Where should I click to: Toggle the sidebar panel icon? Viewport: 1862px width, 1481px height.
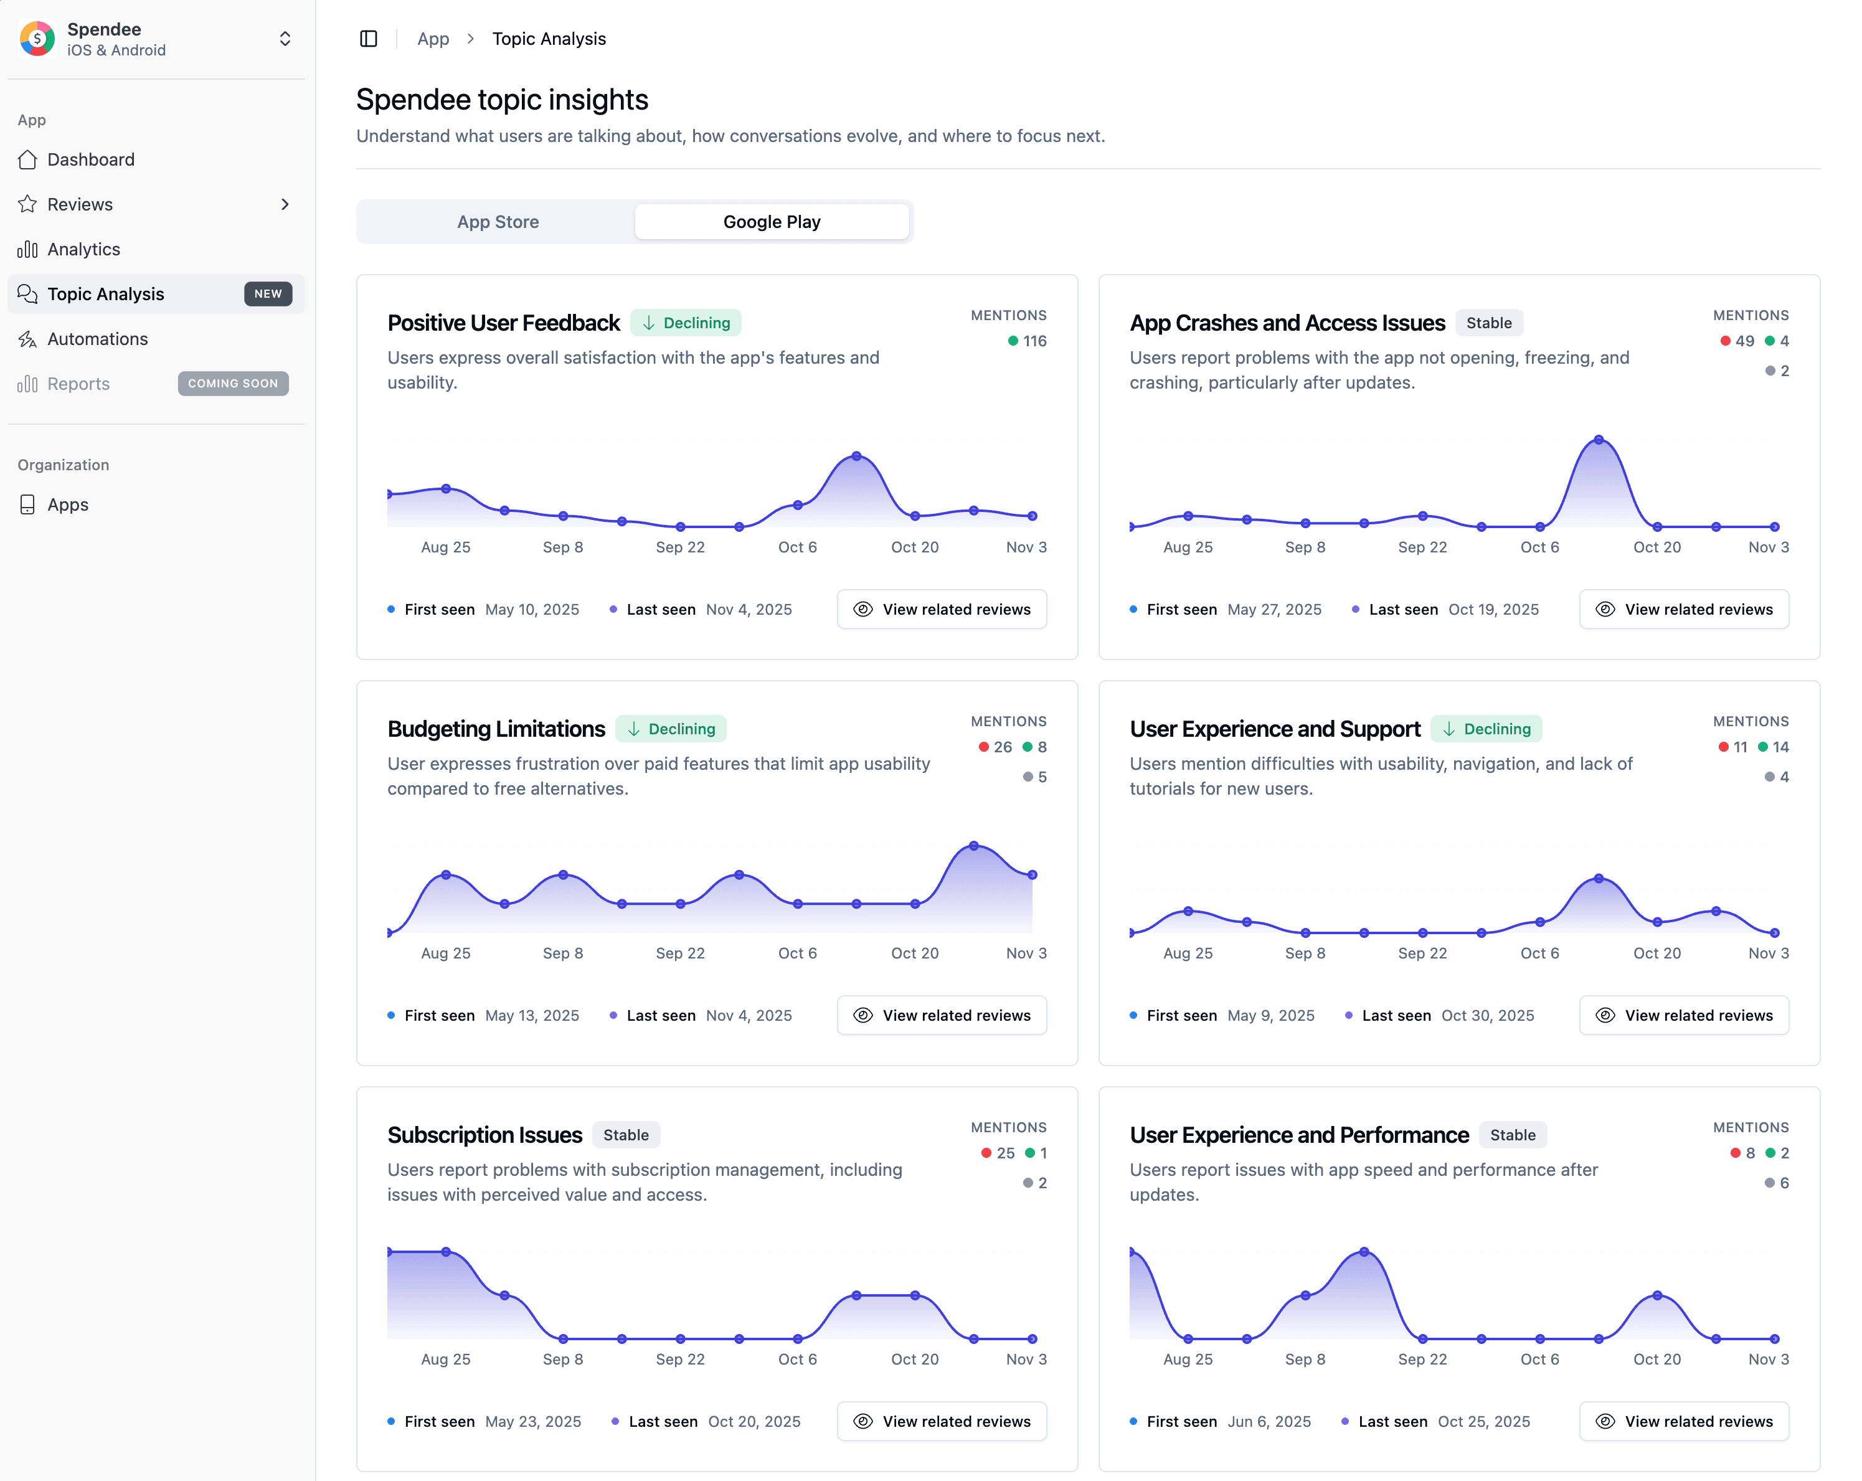(x=369, y=39)
